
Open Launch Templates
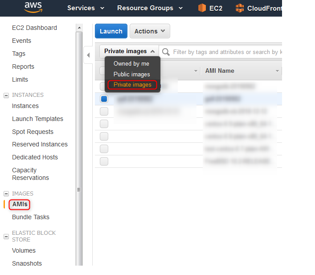pos(37,119)
